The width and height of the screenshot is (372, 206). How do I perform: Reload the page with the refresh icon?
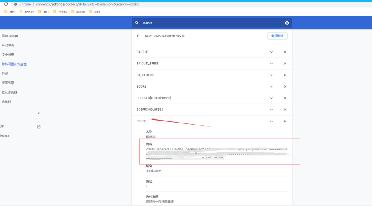tap(6, 4)
